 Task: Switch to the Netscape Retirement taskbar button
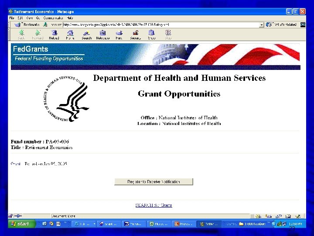209,224
